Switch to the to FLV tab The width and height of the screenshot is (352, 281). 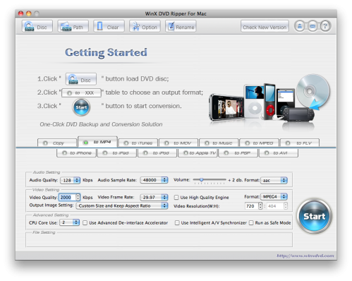coord(300,143)
